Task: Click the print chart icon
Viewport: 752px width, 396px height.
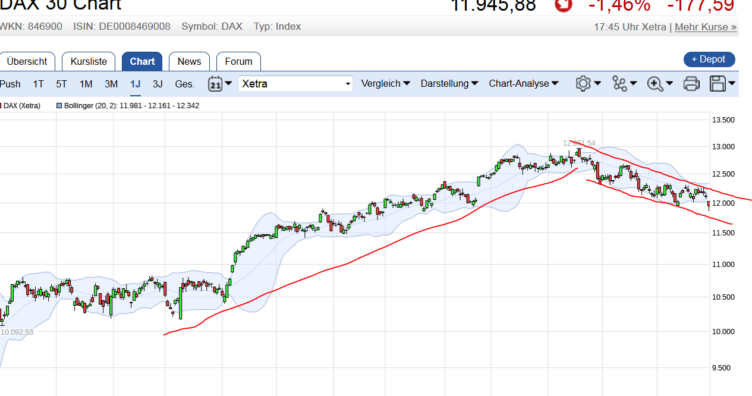Action: pos(691,84)
